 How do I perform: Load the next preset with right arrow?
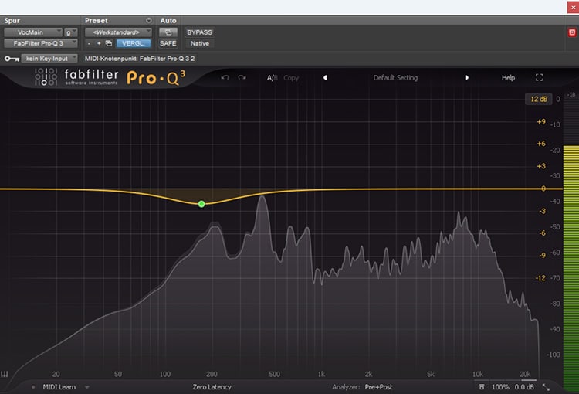tap(467, 77)
